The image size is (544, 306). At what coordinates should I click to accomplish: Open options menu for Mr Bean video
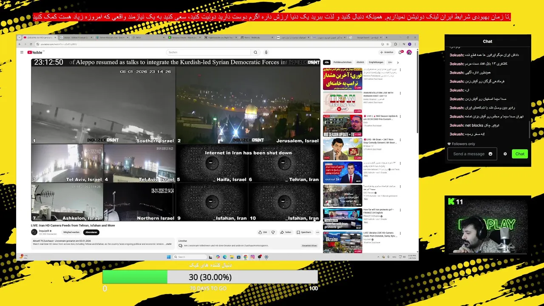[x=400, y=140]
